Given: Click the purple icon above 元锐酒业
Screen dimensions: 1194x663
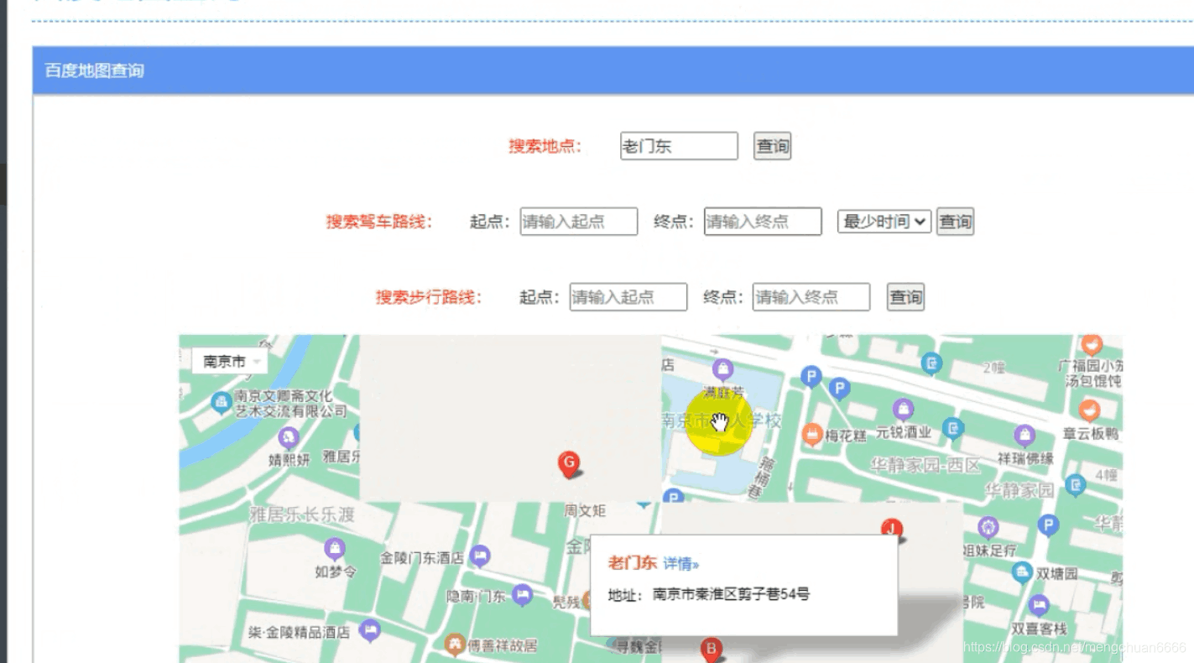Looking at the screenshot, I should [903, 410].
